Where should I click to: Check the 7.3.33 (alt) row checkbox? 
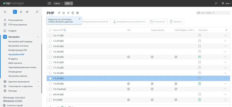(x=50, y=78)
